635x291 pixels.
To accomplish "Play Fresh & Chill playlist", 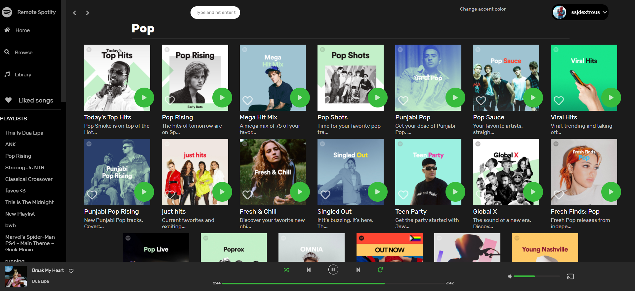I will point(300,192).
